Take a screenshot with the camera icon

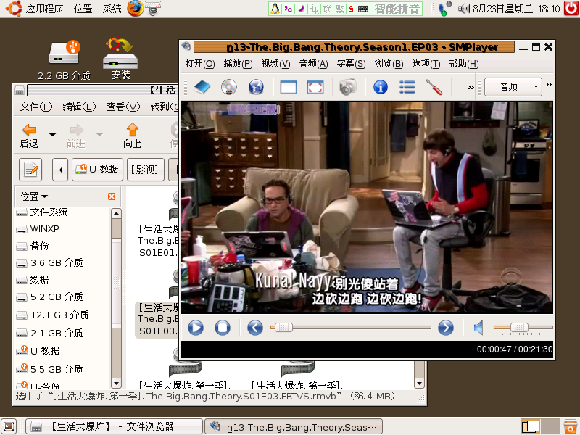(348, 87)
